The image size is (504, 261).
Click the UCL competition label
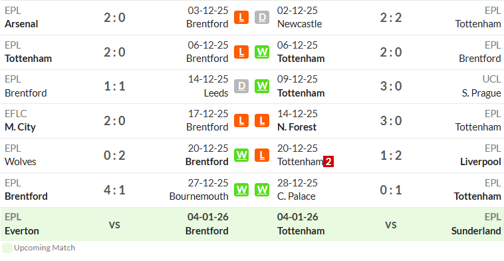(x=492, y=79)
